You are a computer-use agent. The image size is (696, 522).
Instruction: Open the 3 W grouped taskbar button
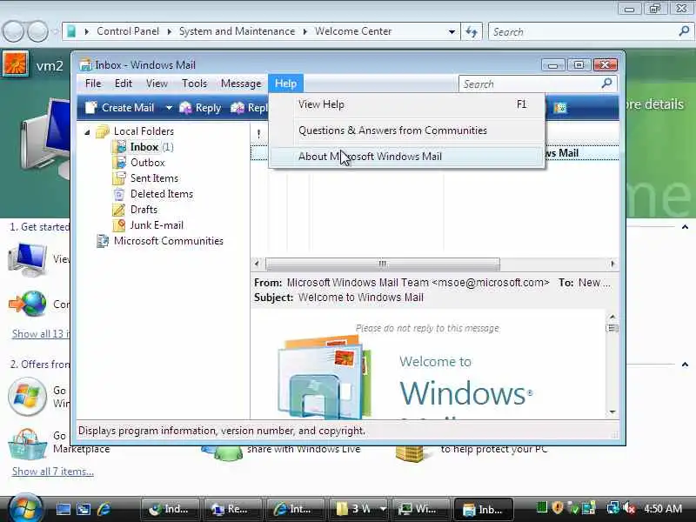(359, 509)
